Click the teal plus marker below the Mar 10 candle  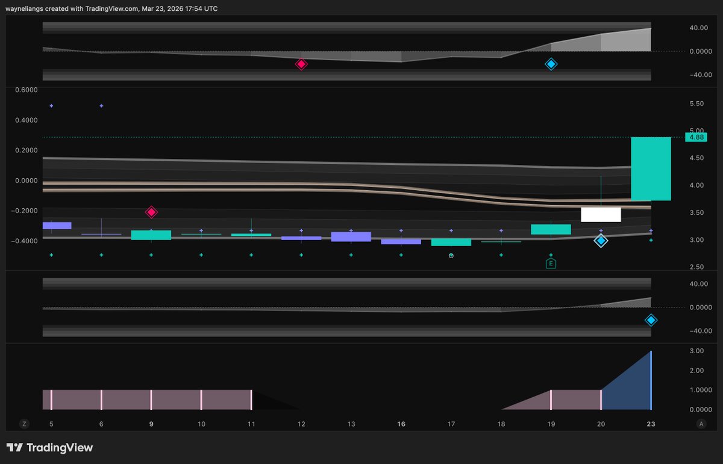click(201, 255)
